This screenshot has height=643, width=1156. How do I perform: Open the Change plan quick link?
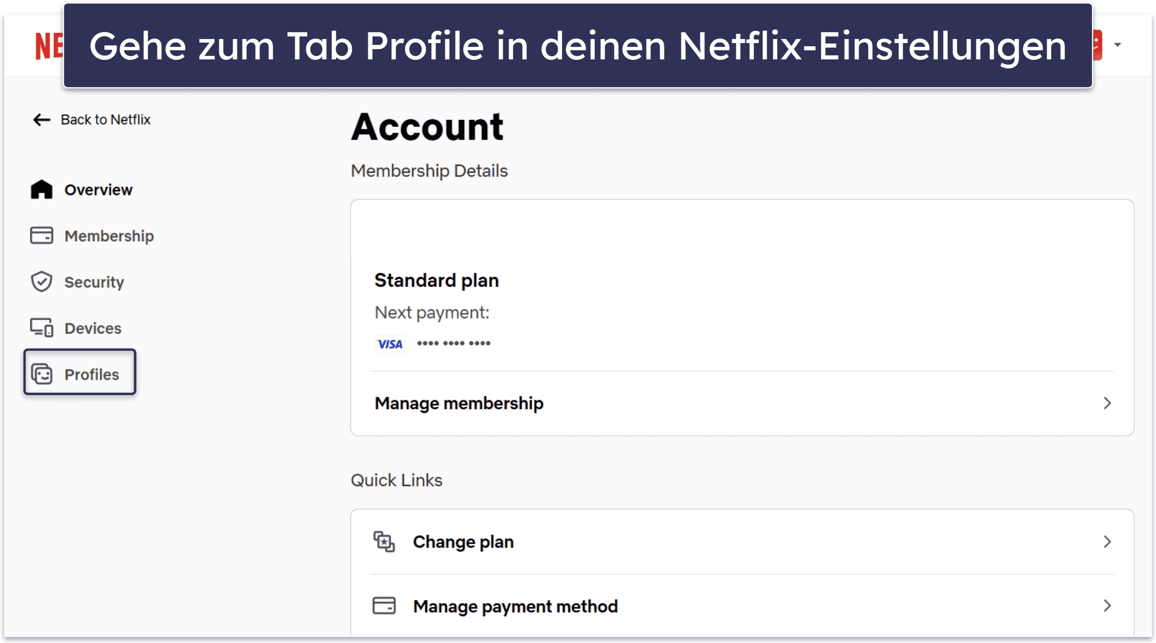[742, 542]
